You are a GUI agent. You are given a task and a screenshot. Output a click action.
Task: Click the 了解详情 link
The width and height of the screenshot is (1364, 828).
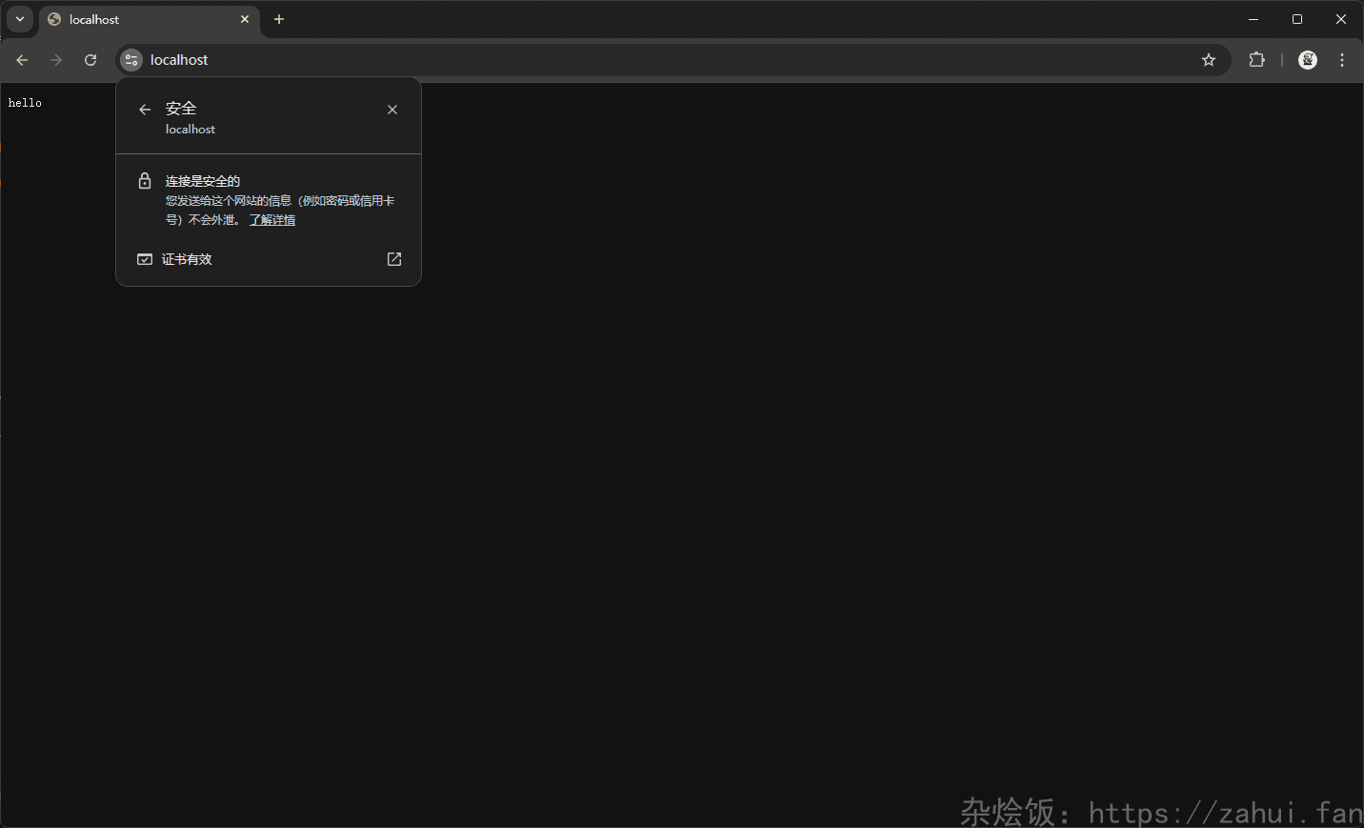click(272, 220)
